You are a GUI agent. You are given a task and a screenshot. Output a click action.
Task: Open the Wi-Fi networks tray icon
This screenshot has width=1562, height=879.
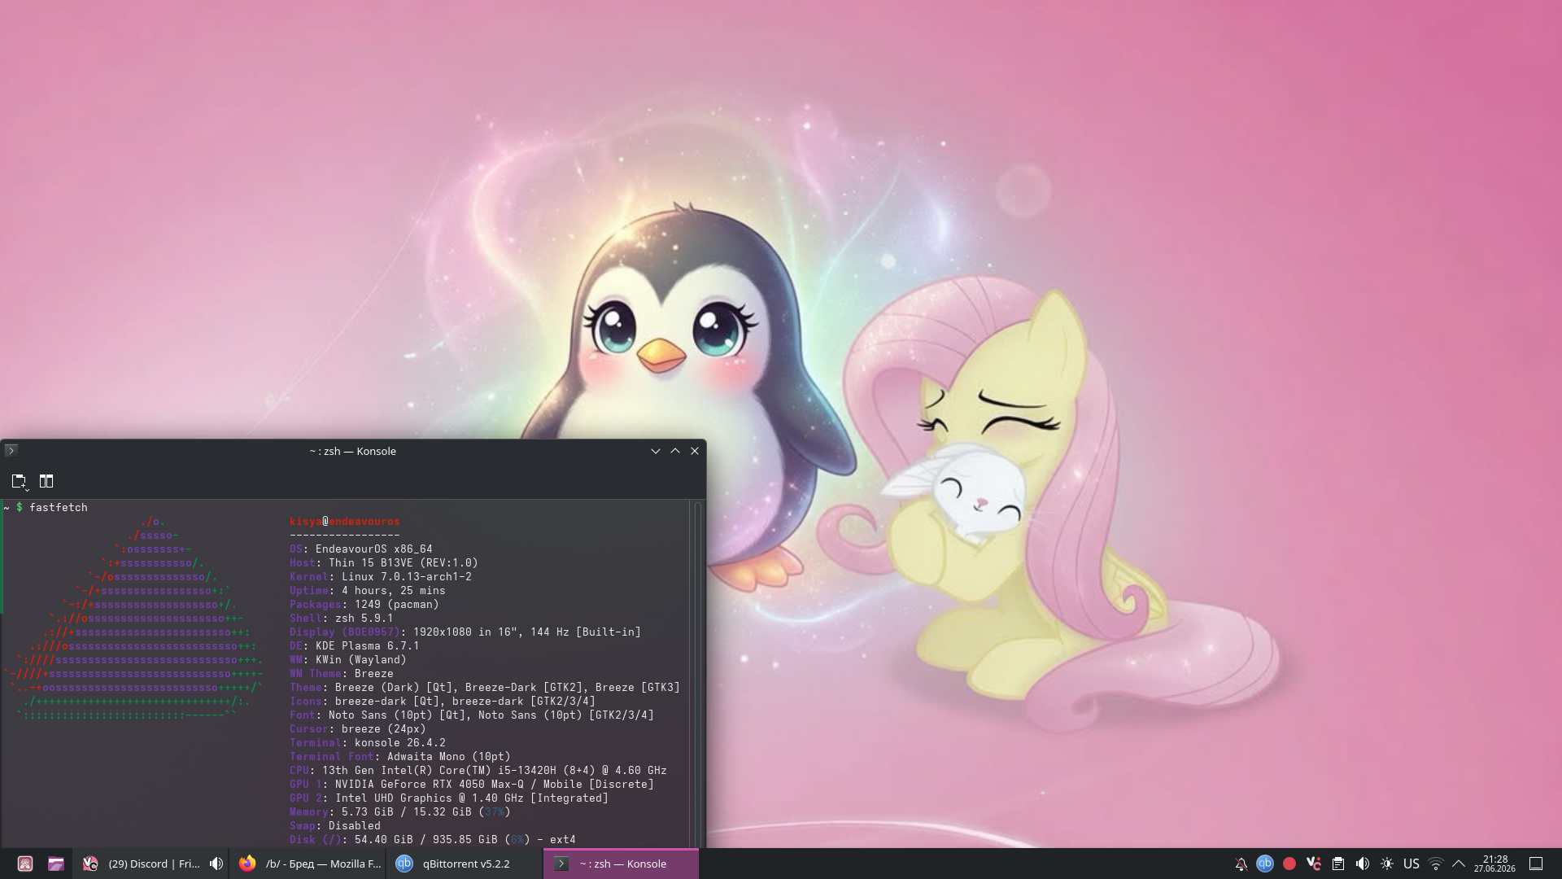click(1436, 864)
